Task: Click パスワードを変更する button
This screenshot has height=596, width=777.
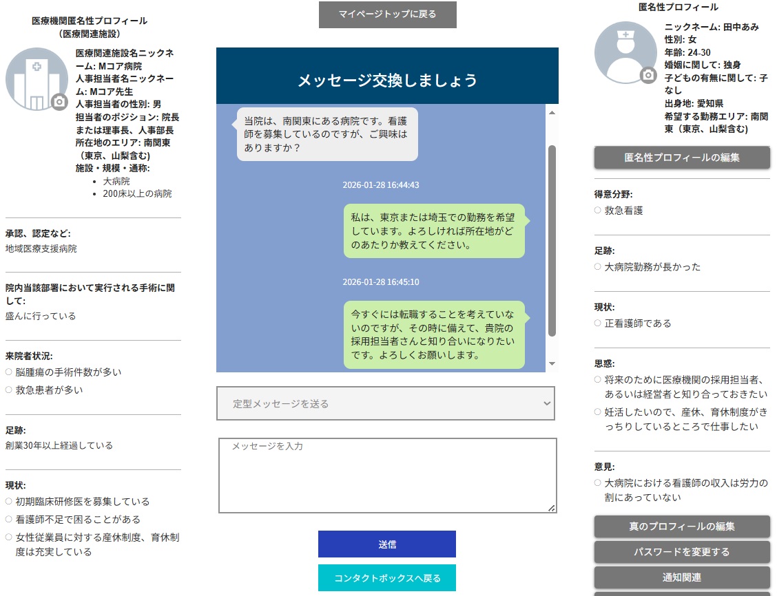Action: click(681, 551)
